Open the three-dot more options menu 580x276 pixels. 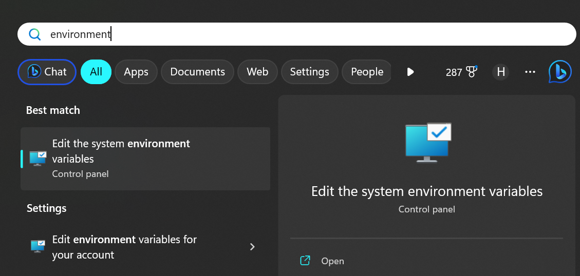pos(530,72)
